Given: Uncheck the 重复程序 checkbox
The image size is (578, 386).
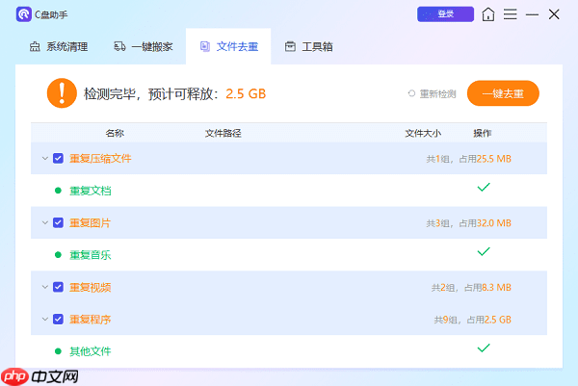Looking at the screenshot, I should [58, 319].
